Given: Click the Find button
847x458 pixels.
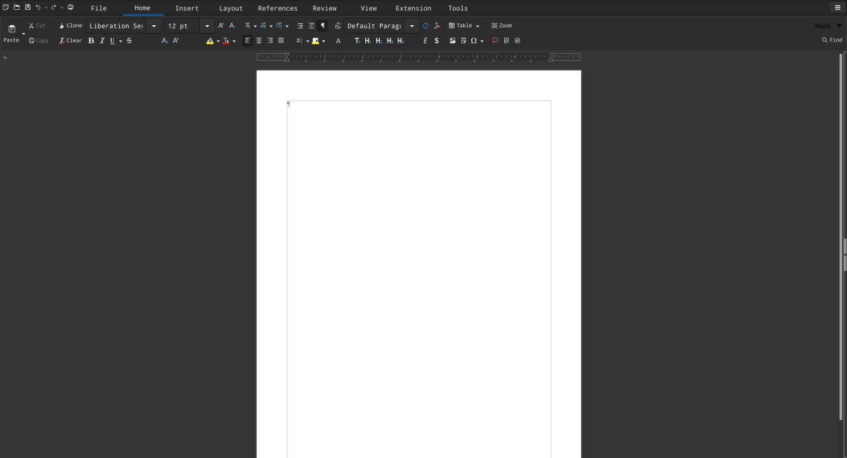Looking at the screenshot, I should [x=832, y=40].
